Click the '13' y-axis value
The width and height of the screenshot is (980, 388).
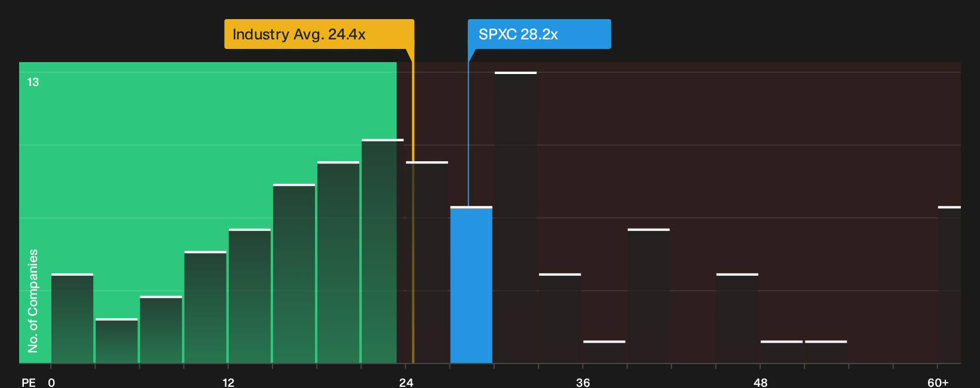click(33, 82)
